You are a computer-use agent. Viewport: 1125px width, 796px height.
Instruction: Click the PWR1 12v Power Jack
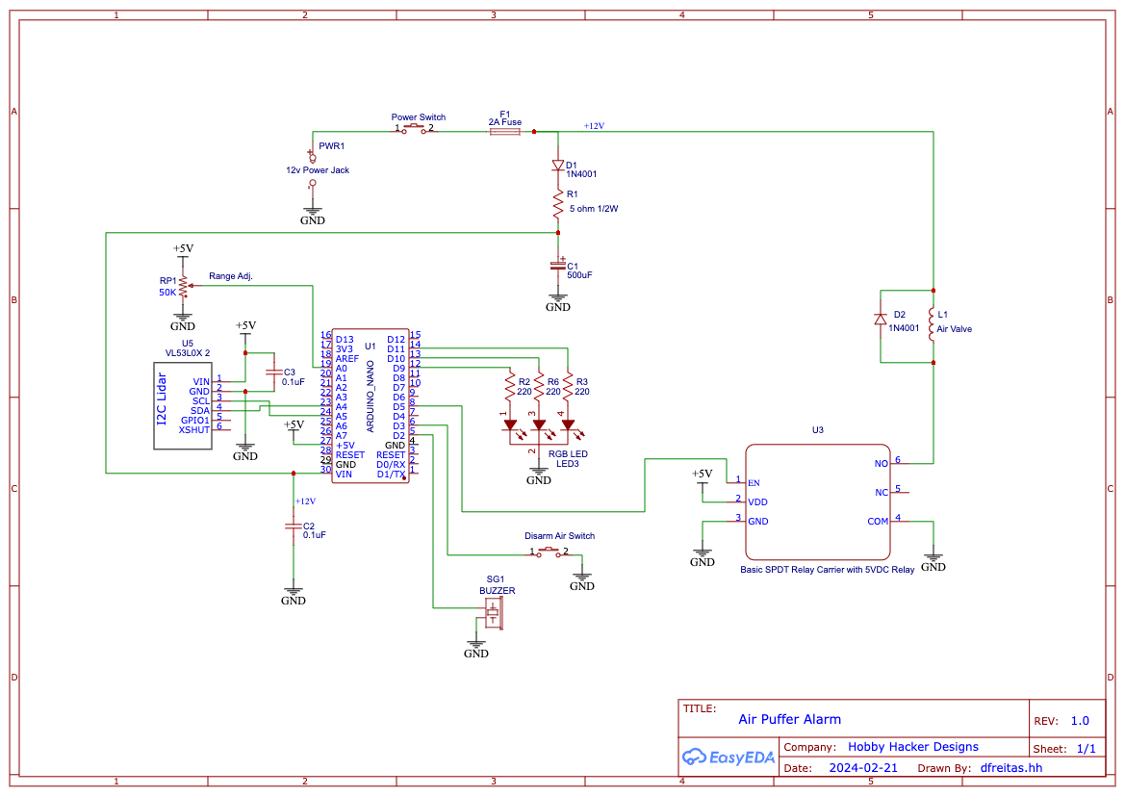[x=312, y=170]
